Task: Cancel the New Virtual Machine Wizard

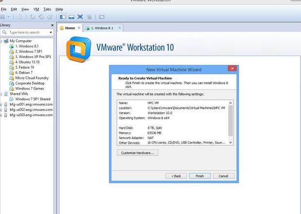Action: pyautogui.click(x=224, y=176)
